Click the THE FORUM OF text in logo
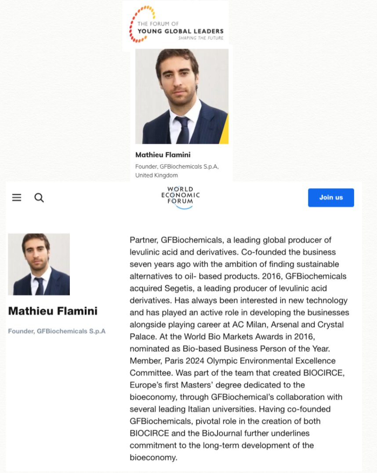The height and width of the screenshot is (473, 377). tap(158, 24)
